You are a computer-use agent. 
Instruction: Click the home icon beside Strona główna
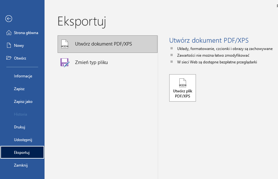point(9,33)
